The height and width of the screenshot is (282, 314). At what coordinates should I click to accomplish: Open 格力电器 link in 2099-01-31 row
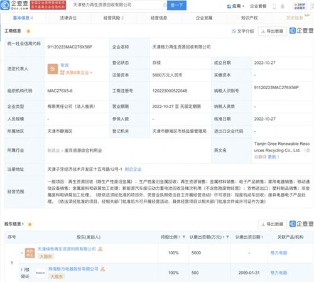(x=278, y=273)
